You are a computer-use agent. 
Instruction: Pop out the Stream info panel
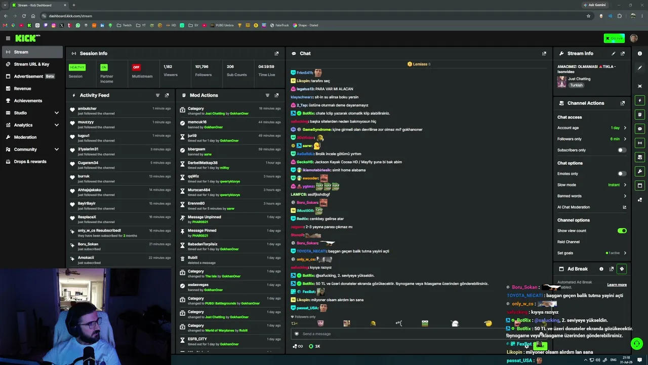[x=623, y=53]
